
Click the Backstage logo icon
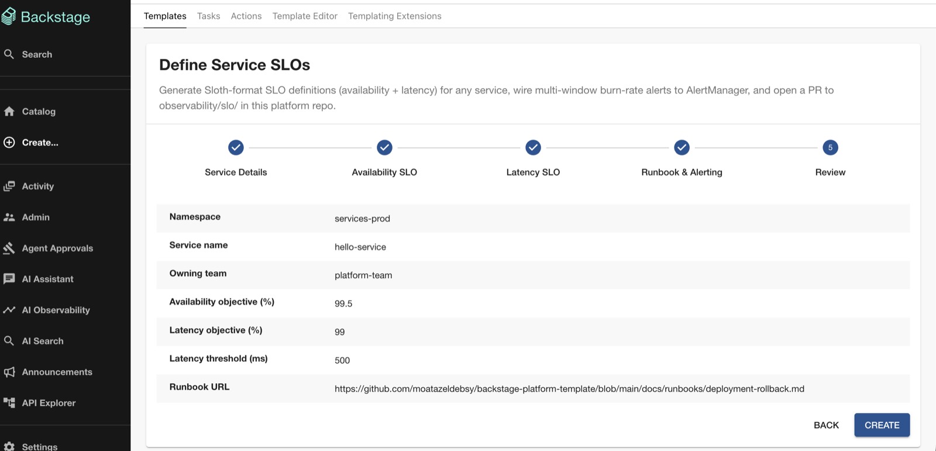tap(9, 16)
